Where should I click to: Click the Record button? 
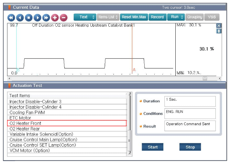point(157,17)
